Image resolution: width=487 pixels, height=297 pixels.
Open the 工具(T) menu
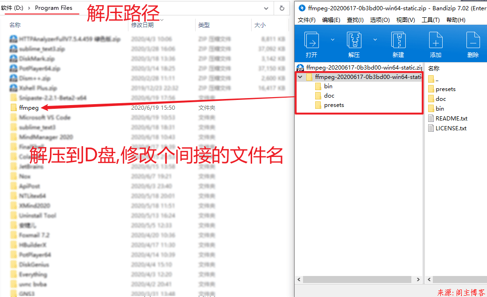(x=431, y=20)
